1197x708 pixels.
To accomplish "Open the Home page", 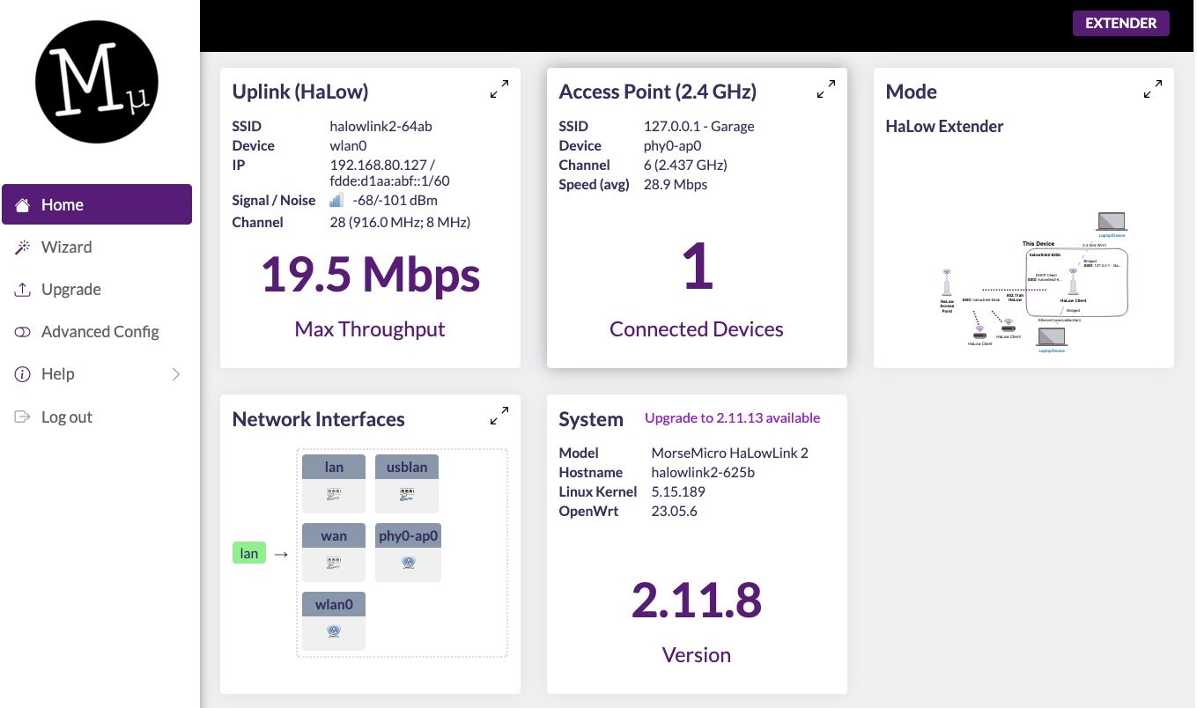I will tap(97, 204).
